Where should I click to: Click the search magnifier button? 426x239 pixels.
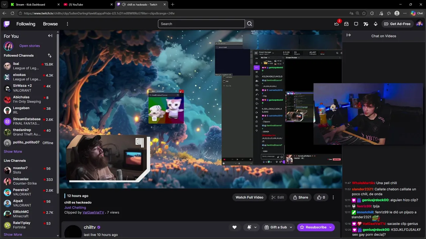coord(250,24)
